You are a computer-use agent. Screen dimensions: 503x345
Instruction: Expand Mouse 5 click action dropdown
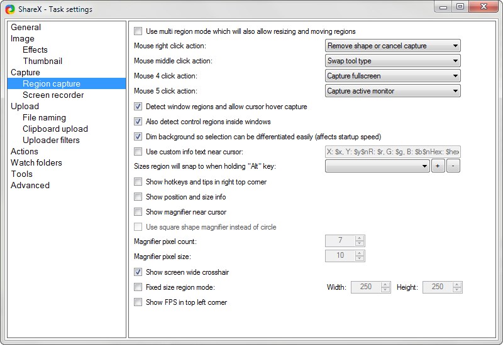[x=392, y=91]
